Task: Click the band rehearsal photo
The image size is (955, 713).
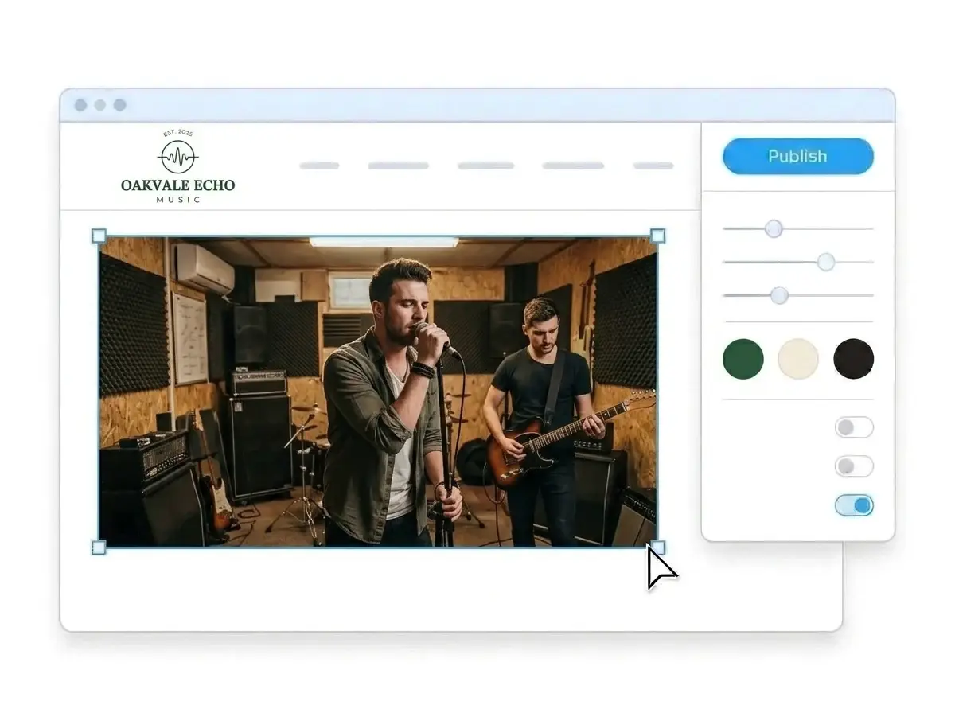Action: [378, 392]
